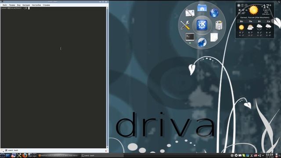This screenshot has width=281, height=158.
Task: Click the green tray icon
Action: (x=244, y=155)
